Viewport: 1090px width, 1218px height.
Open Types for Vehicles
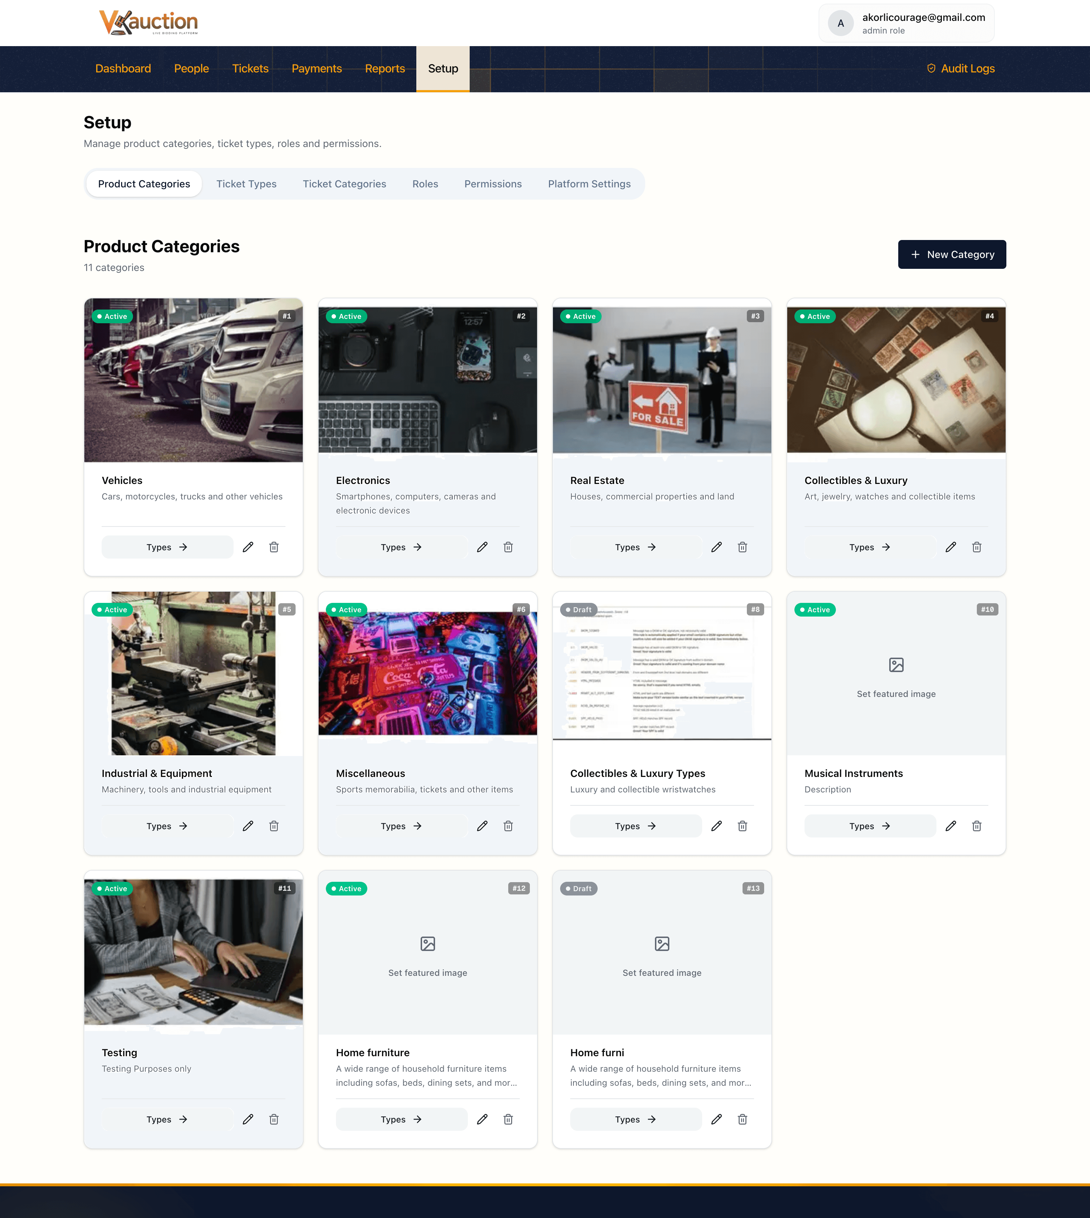pos(167,547)
